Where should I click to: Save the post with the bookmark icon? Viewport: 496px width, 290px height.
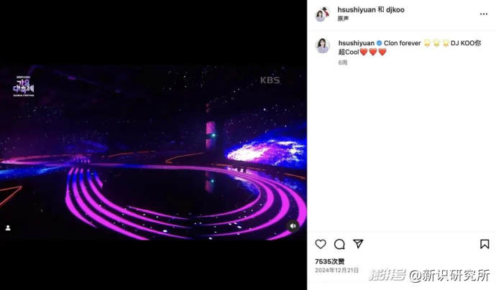click(484, 244)
